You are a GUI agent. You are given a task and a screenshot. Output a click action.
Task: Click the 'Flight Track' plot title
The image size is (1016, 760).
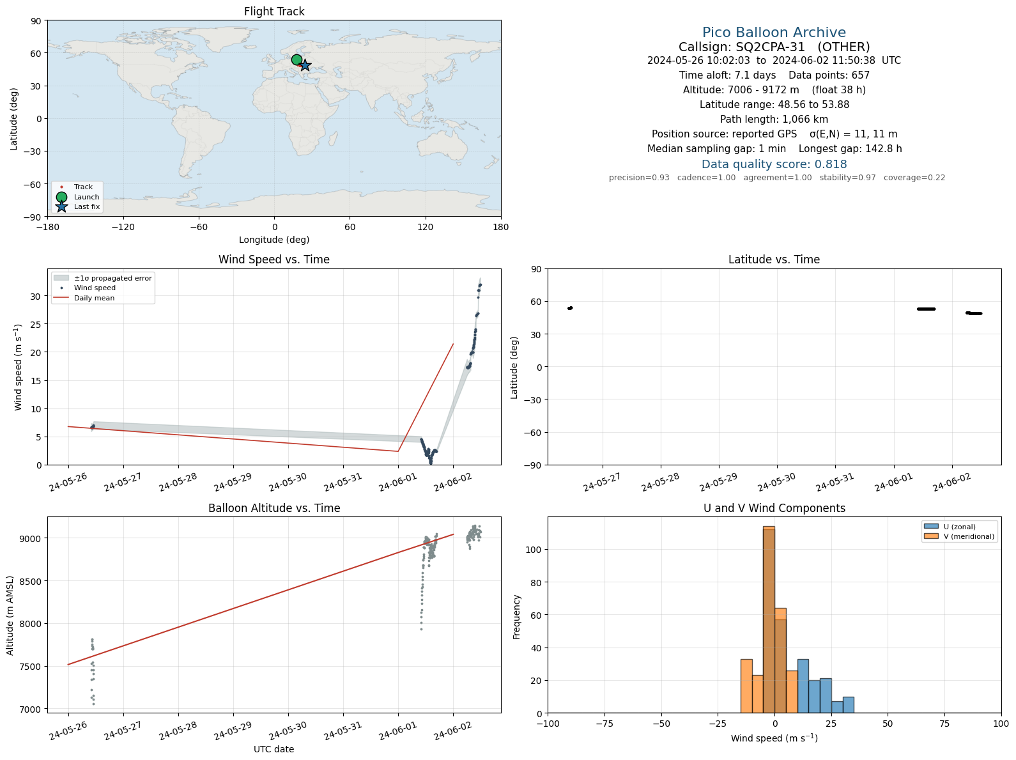click(x=274, y=12)
